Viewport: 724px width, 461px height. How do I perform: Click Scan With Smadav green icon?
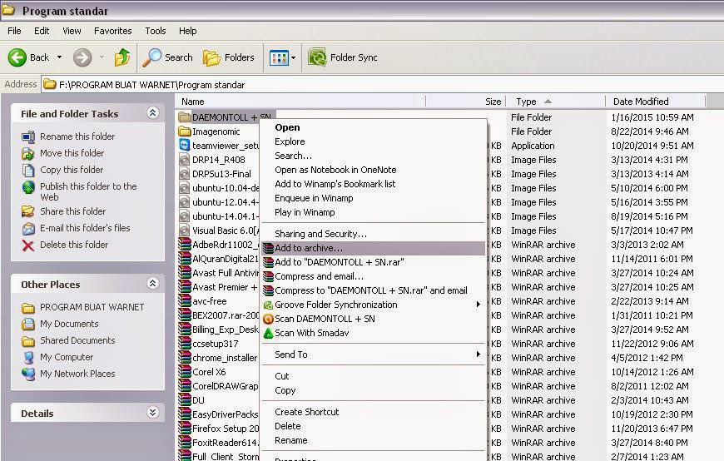pos(268,333)
